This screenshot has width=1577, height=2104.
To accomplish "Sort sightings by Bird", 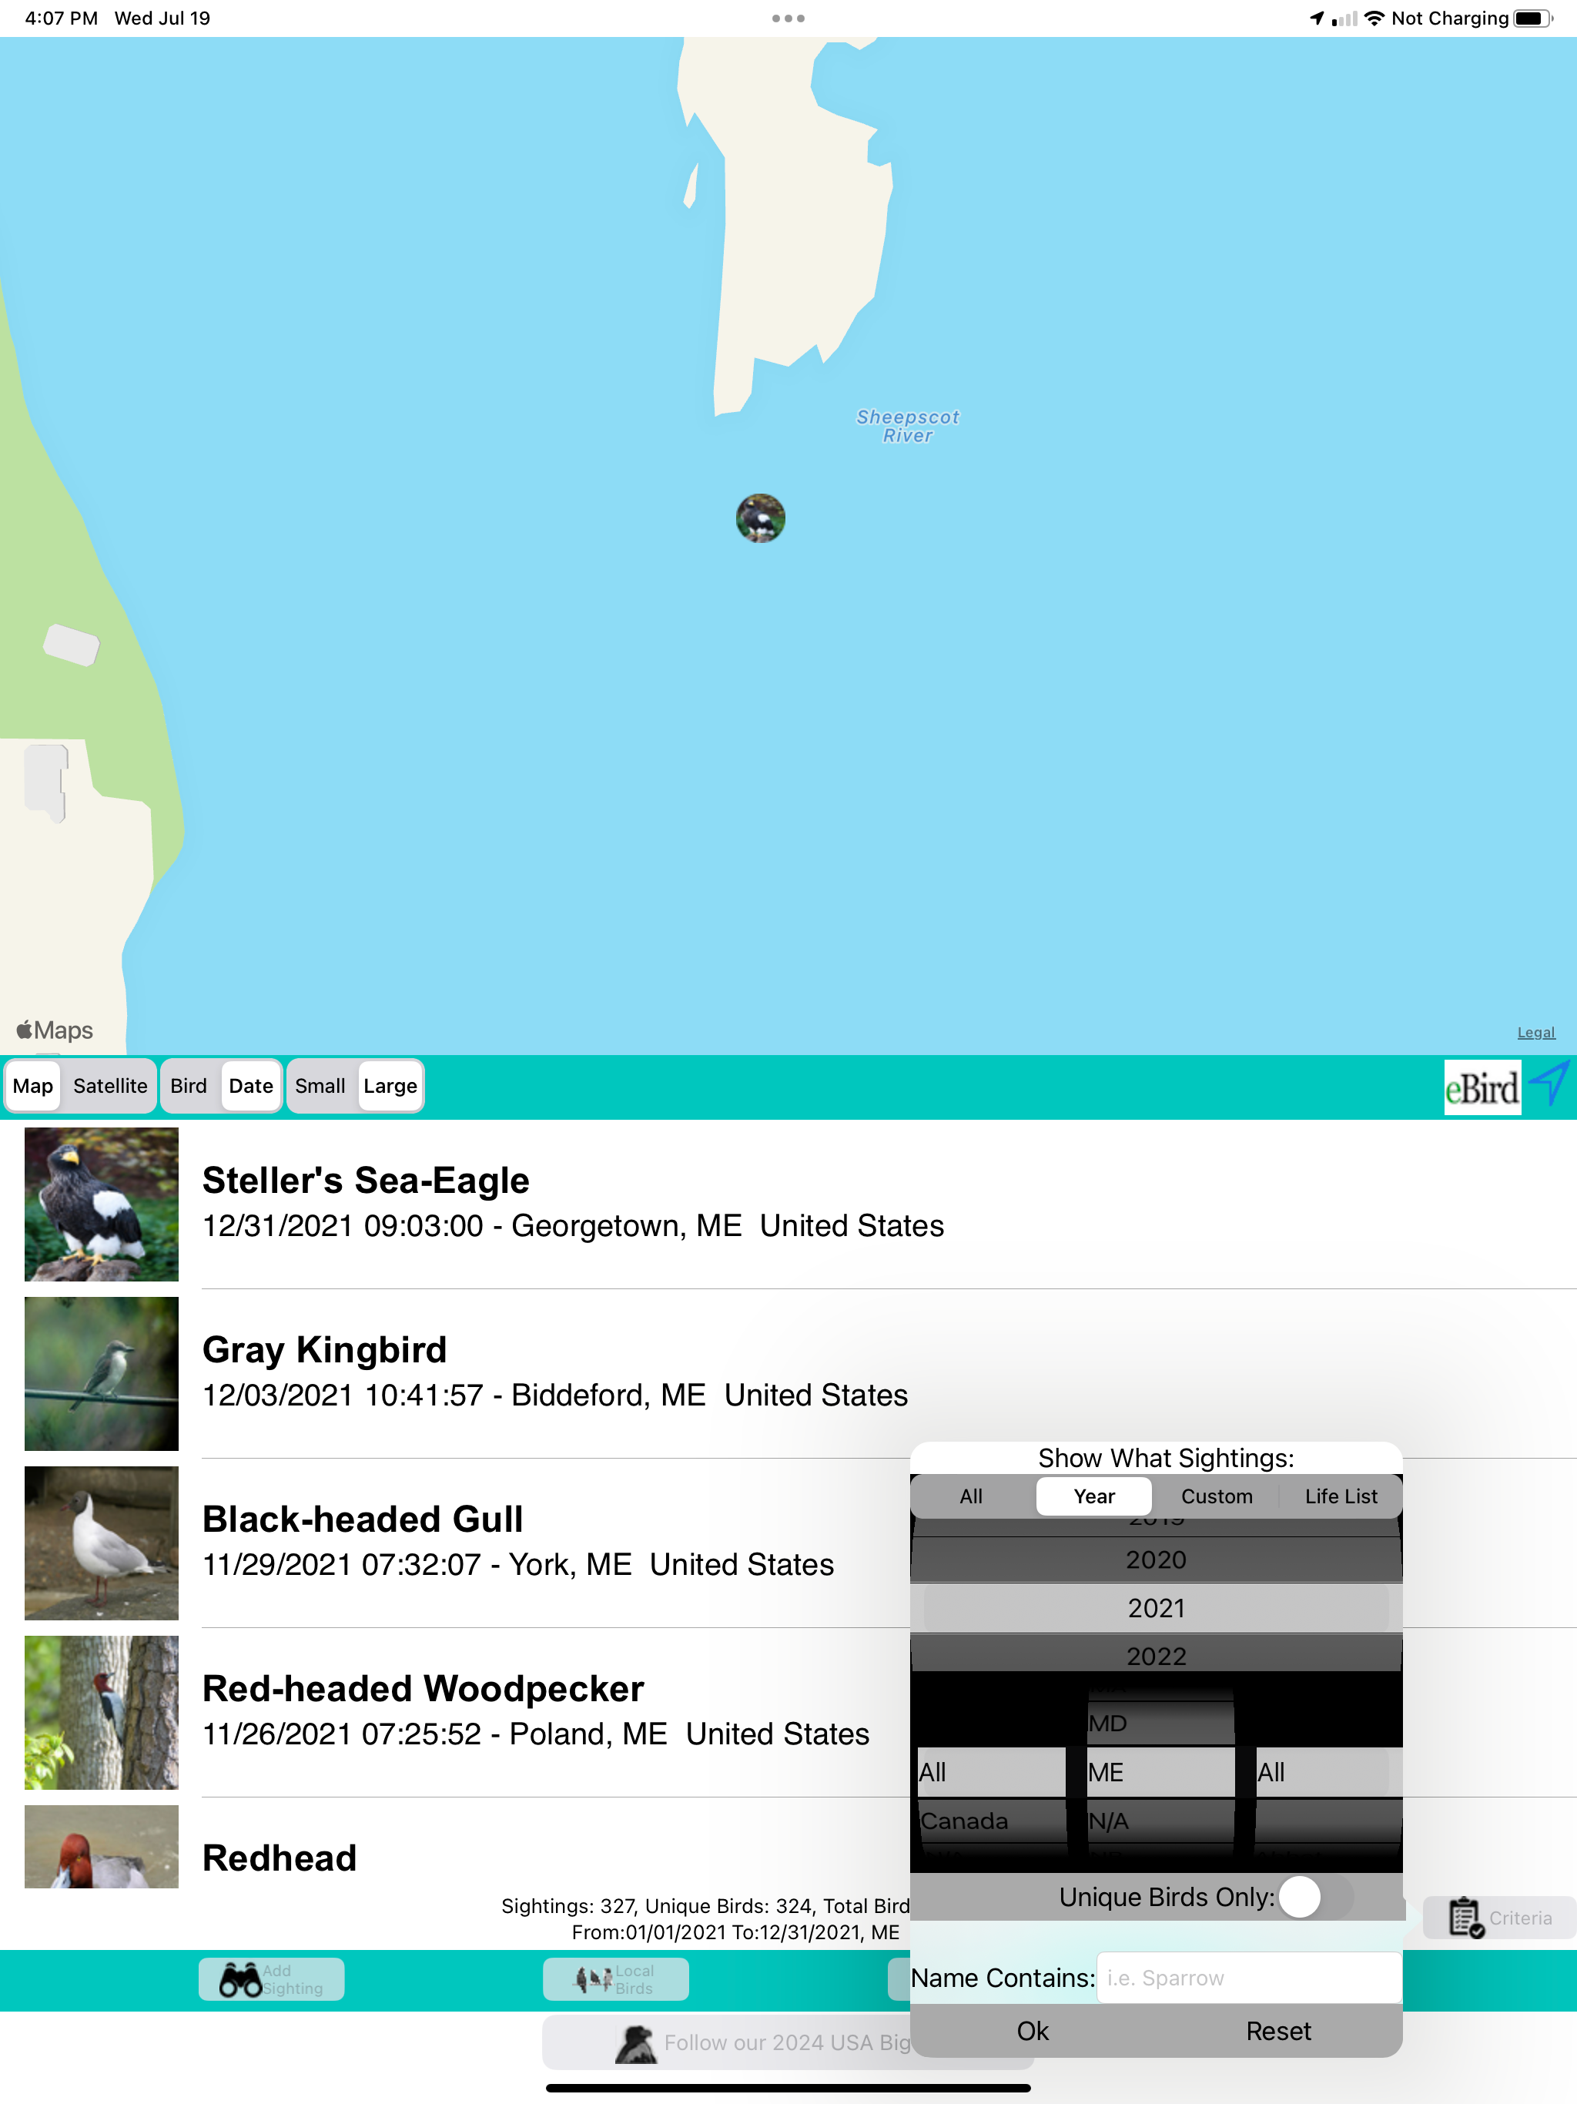I will pyautogui.click(x=189, y=1086).
